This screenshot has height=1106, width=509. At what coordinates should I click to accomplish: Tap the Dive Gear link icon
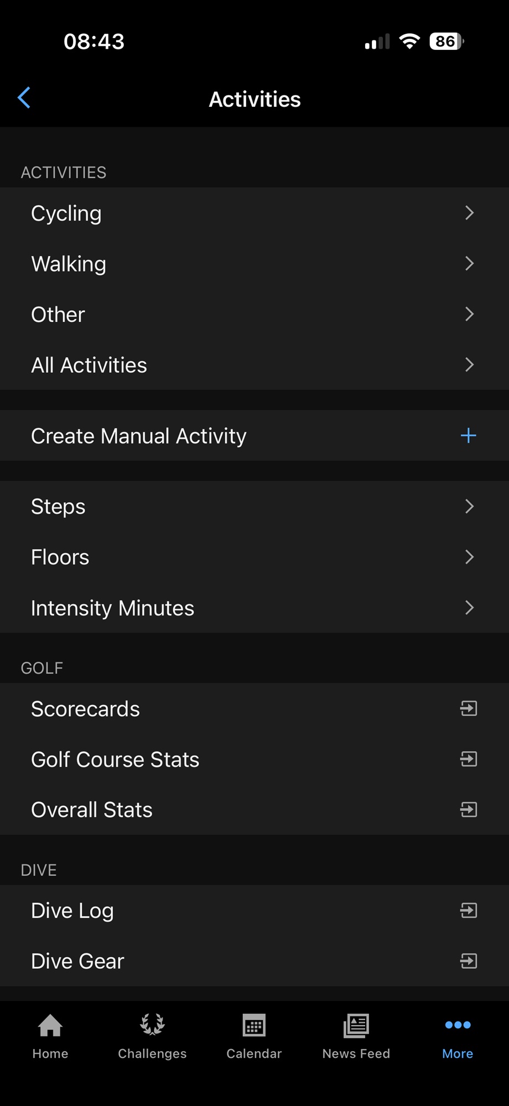click(x=468, y=961)
